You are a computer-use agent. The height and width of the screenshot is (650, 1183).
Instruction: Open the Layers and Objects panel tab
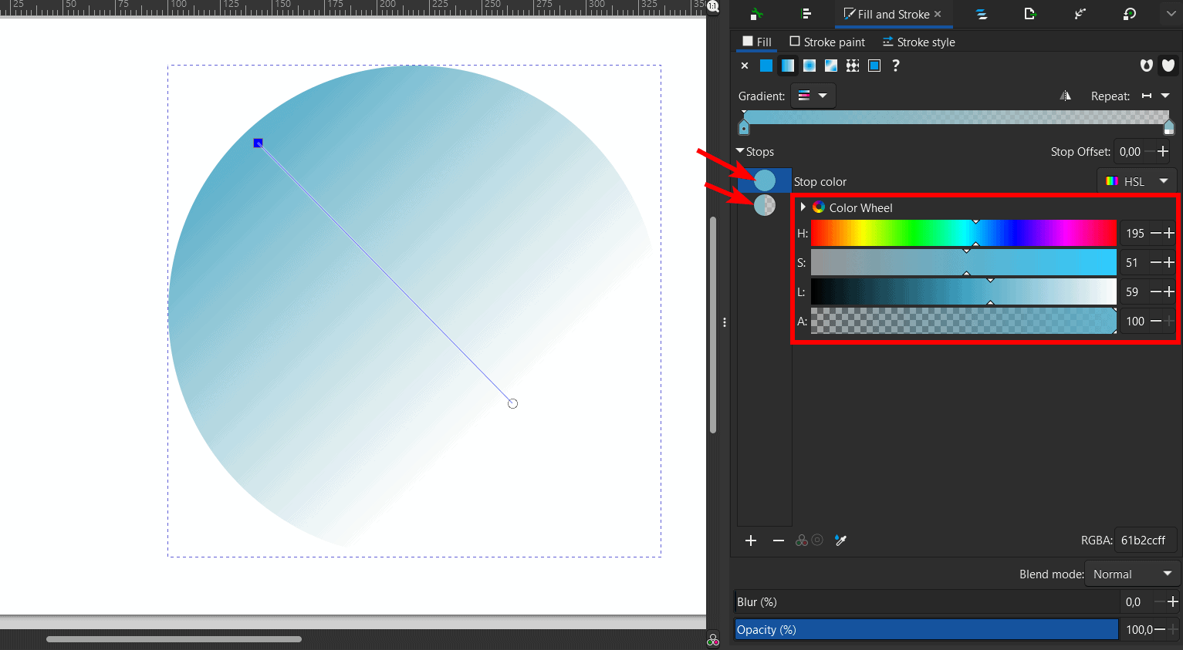pos(982,14)
